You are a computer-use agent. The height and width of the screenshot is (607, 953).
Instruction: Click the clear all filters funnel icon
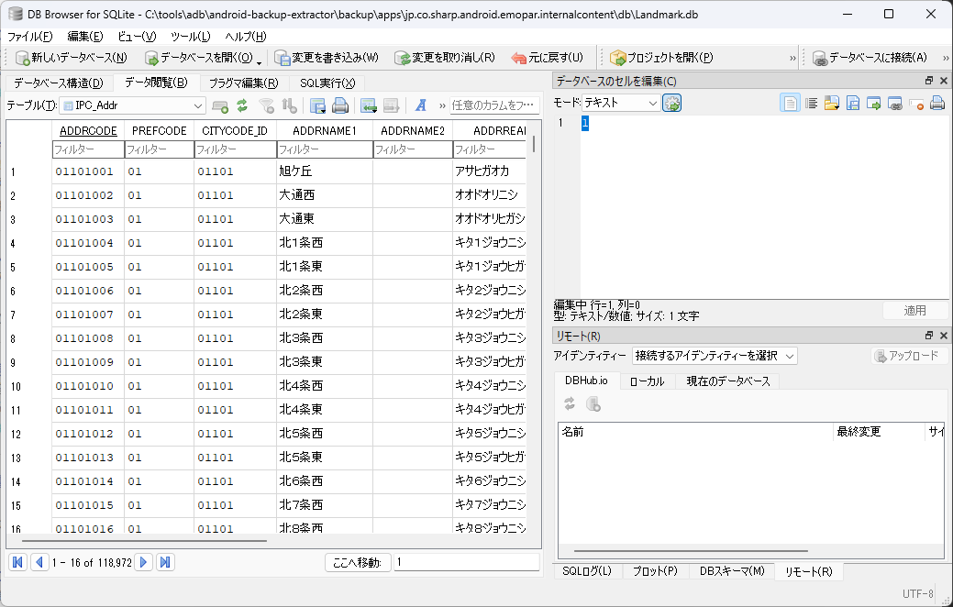coord(266,105)
